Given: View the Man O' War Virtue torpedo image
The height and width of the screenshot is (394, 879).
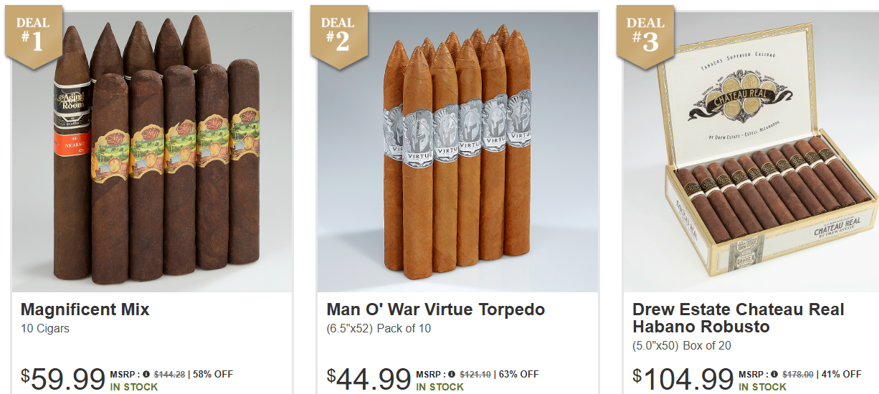Looking at the screenshot, I should click(458, 152).
